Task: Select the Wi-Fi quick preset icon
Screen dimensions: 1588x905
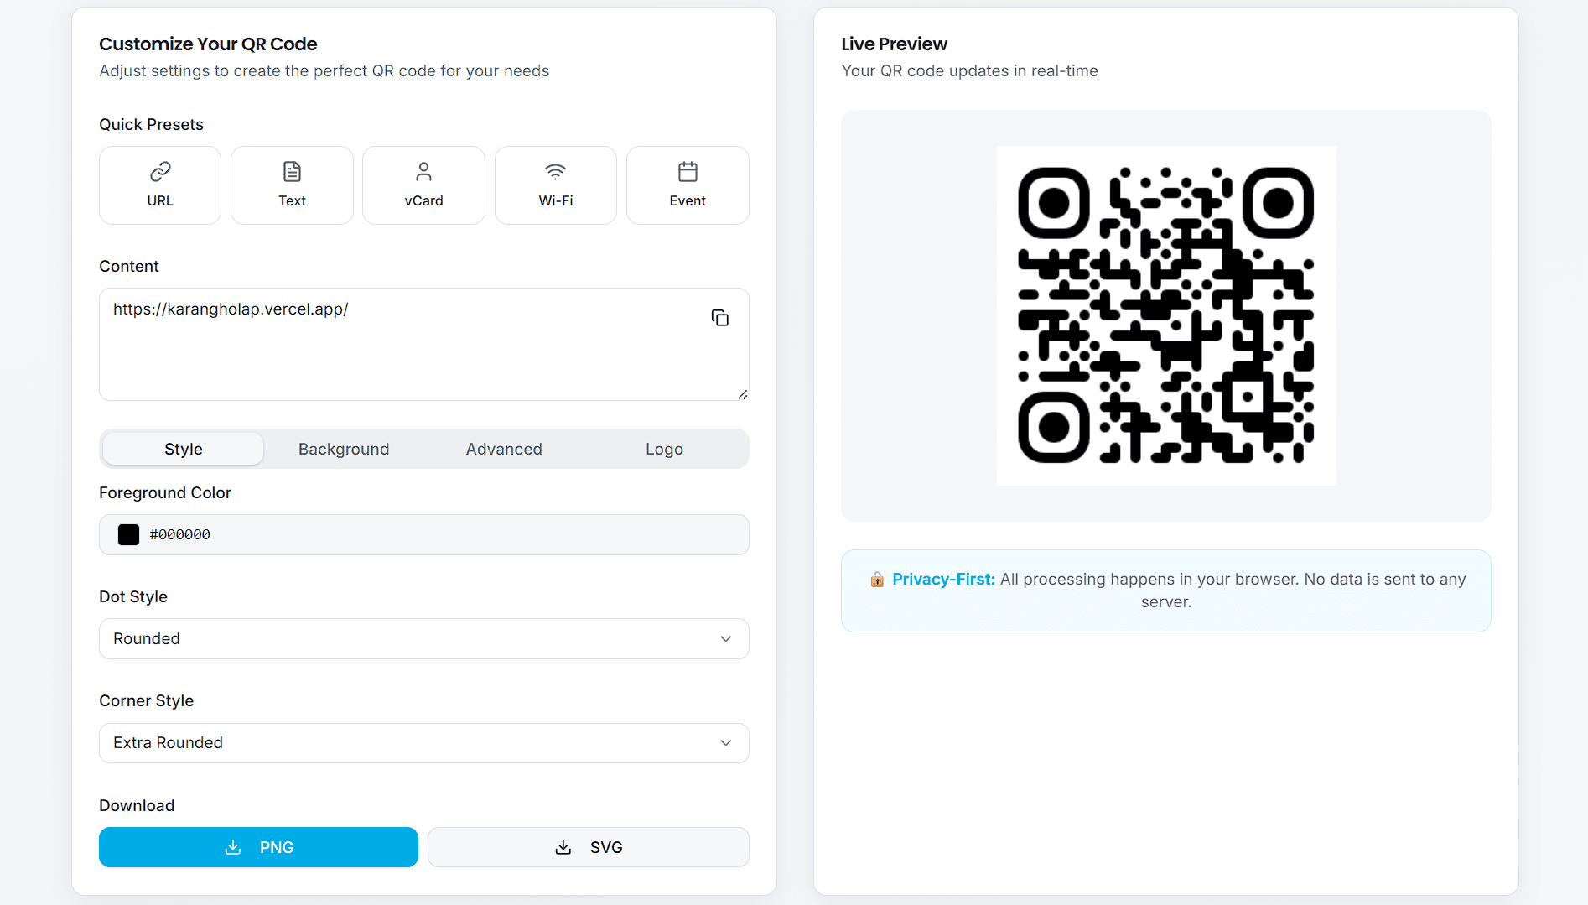Action: pos(555,171)
